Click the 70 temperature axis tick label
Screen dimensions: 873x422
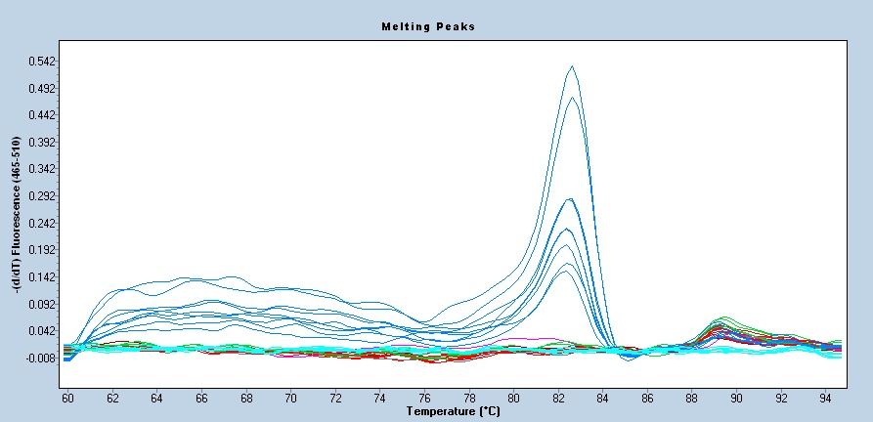pos(290,399)
